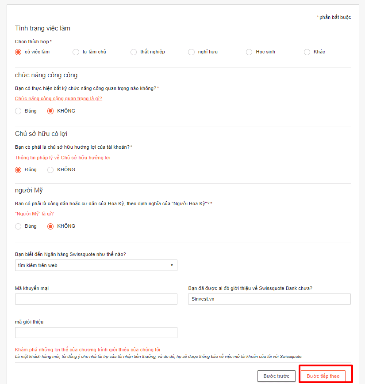Click the referrer field containing "Sinvest.vn"
365x384 pixels.
pyautogui.click(x=269, y=299)
